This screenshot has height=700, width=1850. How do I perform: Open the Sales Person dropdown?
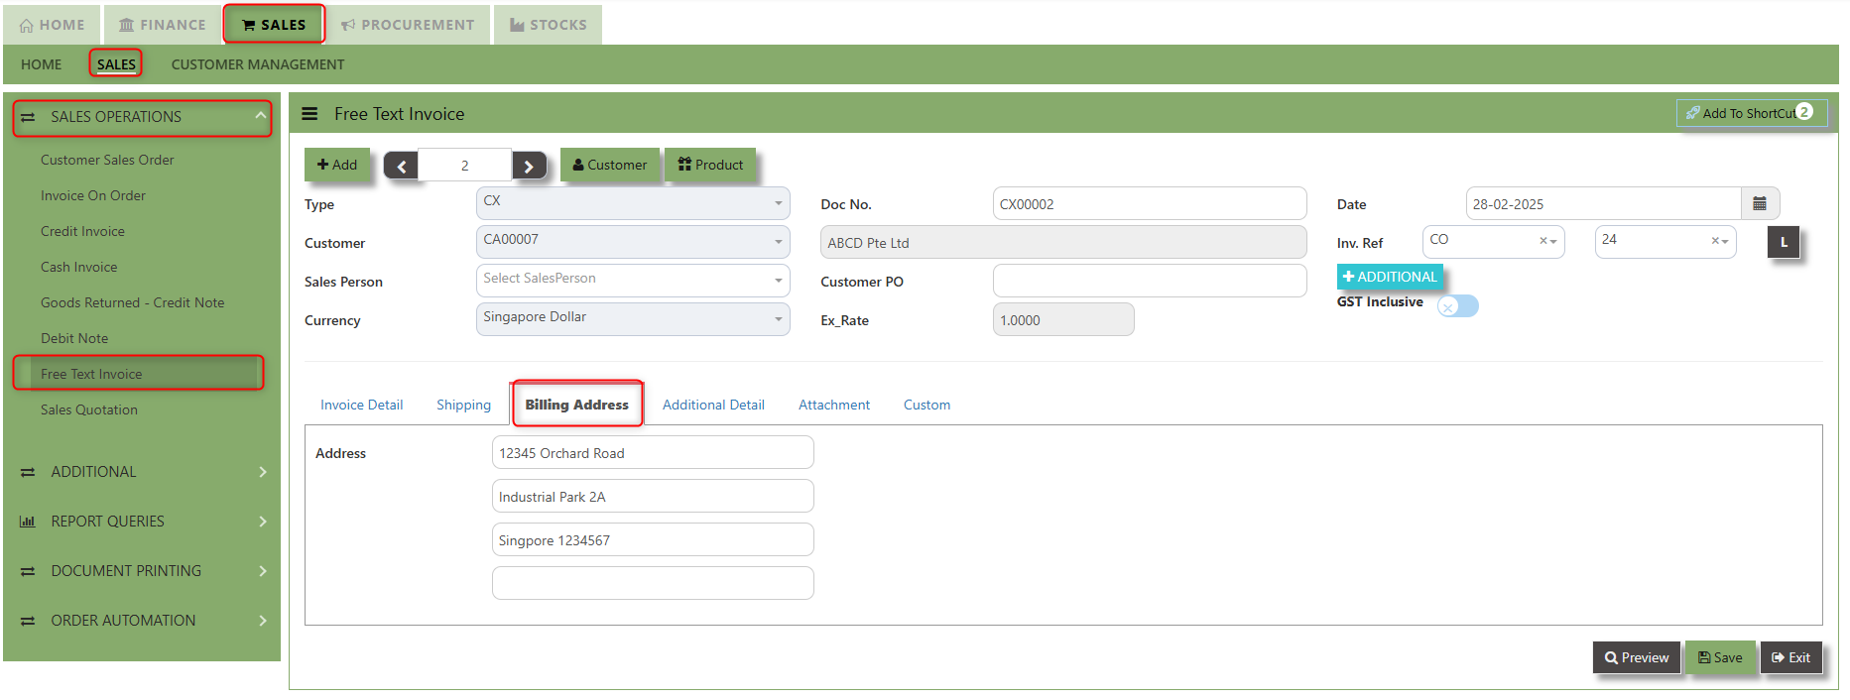[633, 280]
